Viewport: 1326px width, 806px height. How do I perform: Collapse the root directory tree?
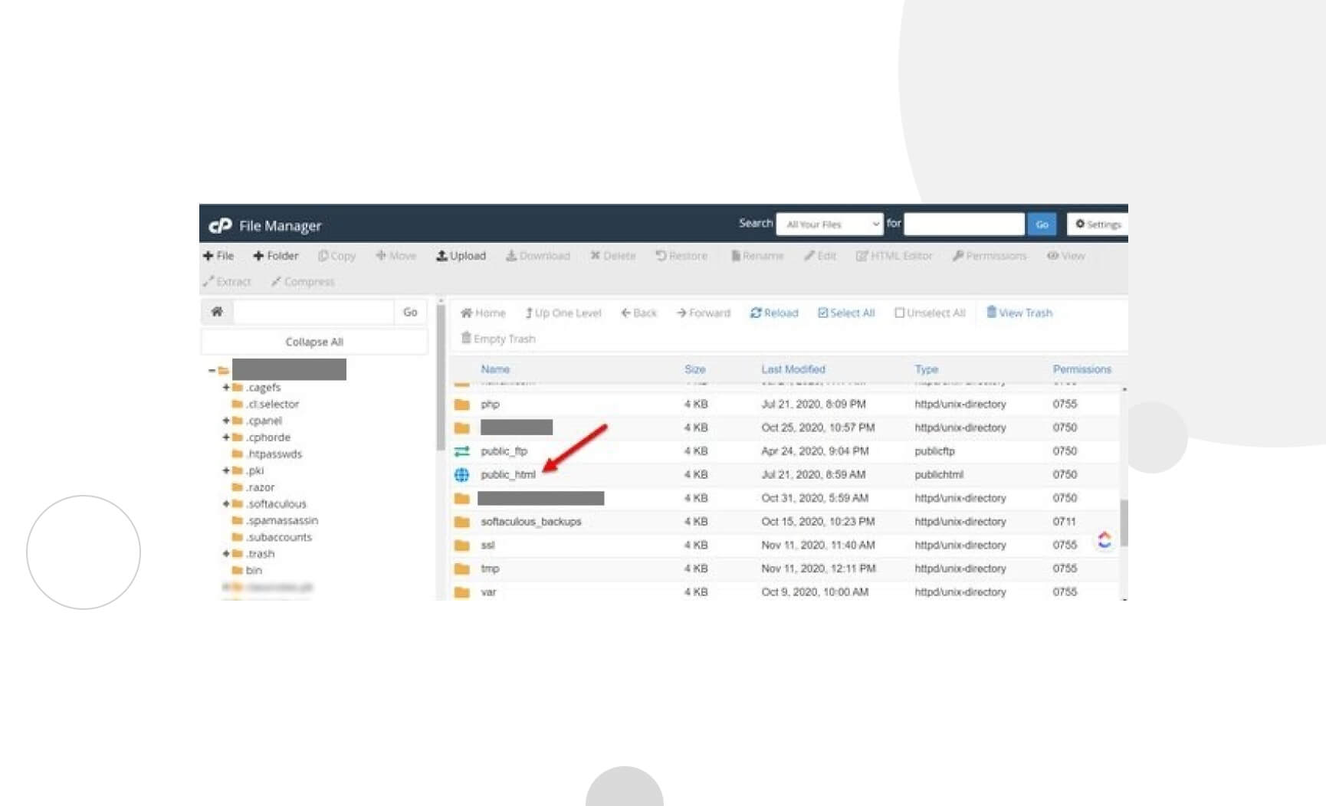point(212,370)
